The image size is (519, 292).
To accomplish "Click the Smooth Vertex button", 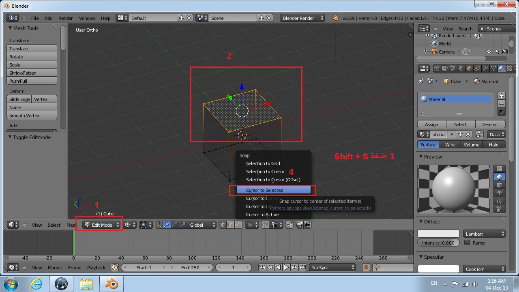I will [x=32, y=115].
